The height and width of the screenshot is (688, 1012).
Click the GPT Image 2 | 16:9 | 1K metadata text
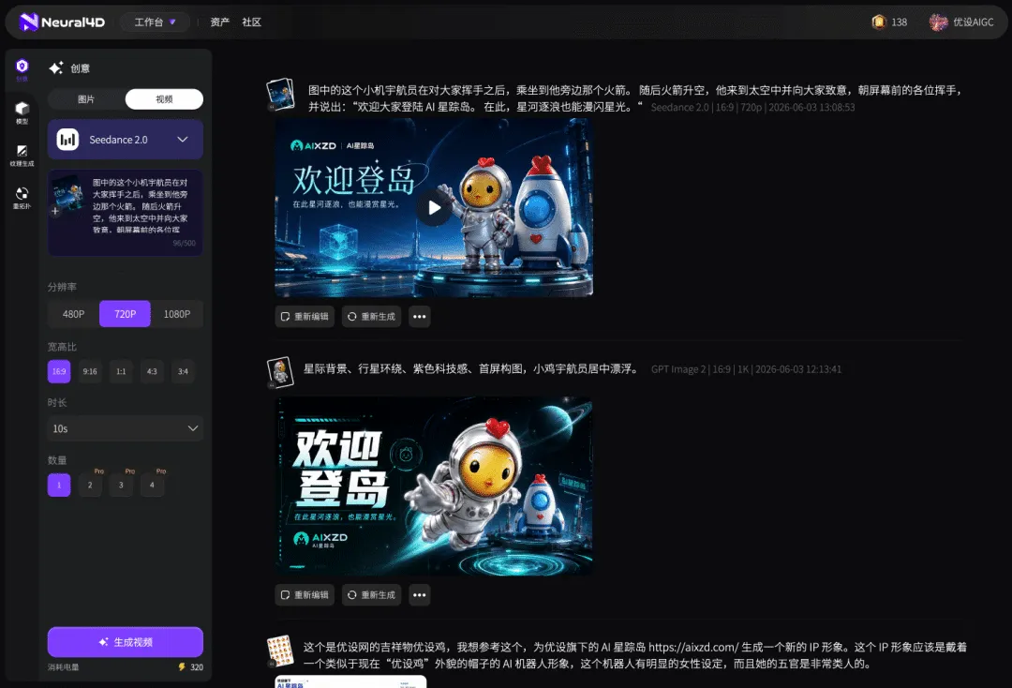tap(746, 369)
